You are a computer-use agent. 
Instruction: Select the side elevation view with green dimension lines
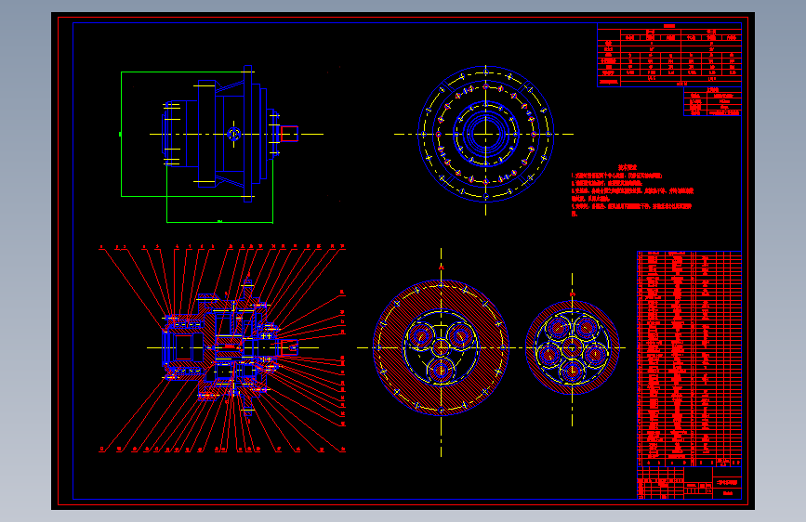click(222, 144)
